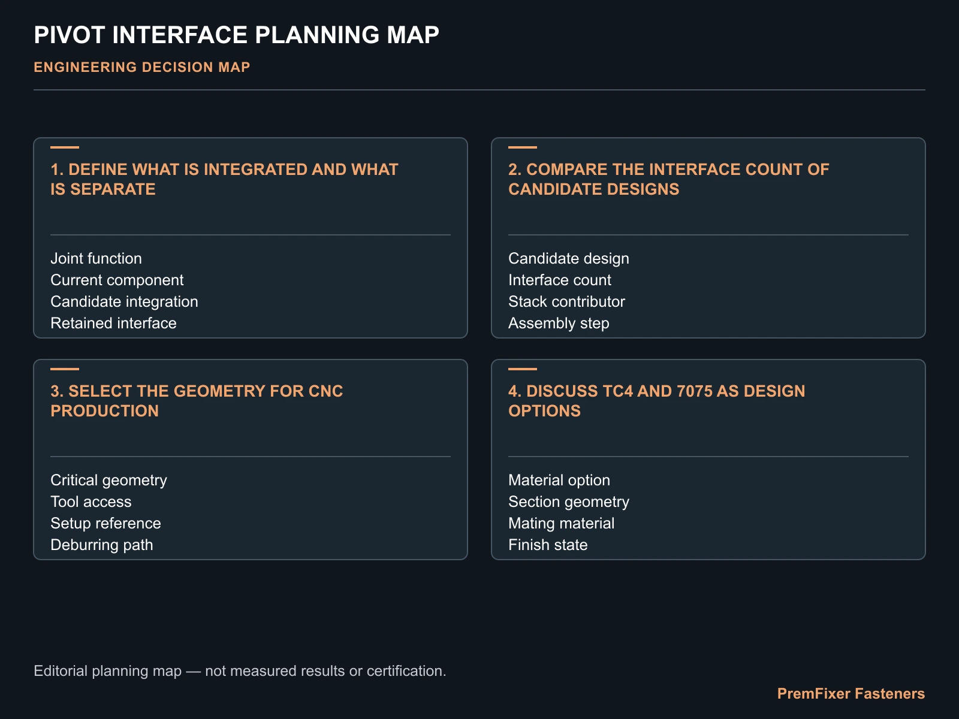Click the 'Finish state' line

(548, 545)
